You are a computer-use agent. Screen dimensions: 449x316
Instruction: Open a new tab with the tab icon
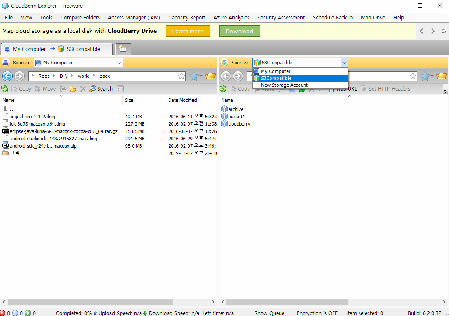pos(123,49)
